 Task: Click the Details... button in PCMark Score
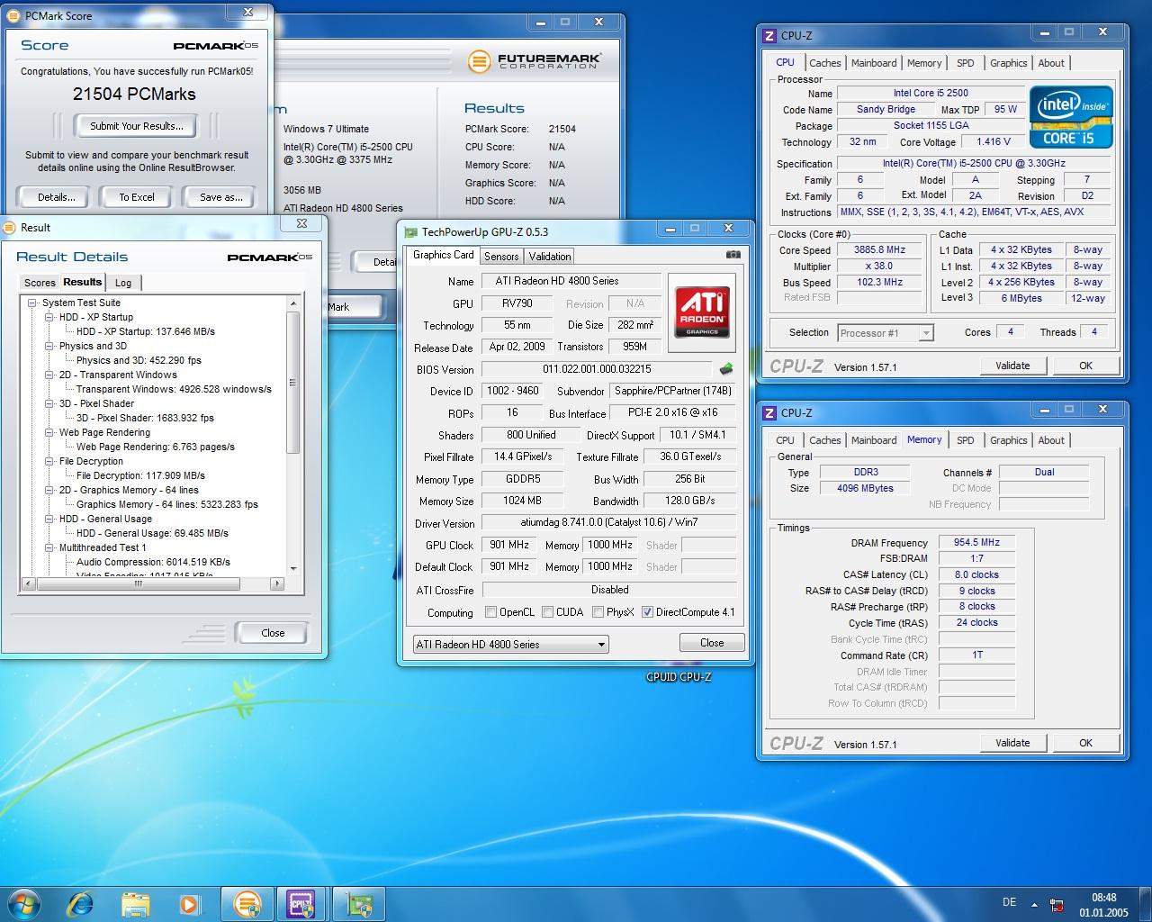pyautogui.click(x=56, y=197)
